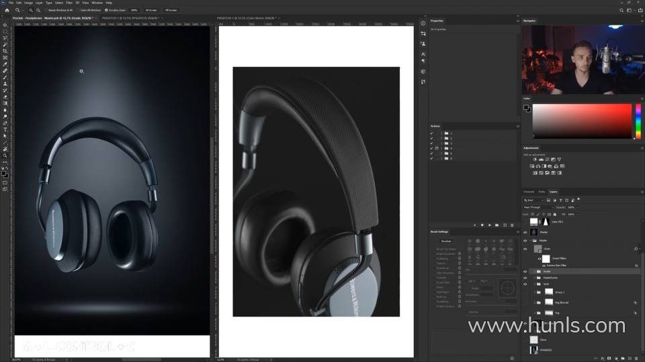The height and width of the screenshot is (362, 645).
Task: Open the layer filter Kind dropdown
Action: (533, 200)
